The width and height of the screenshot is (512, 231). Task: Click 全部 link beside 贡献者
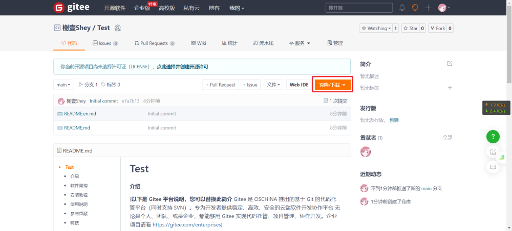tap(447, 137)
